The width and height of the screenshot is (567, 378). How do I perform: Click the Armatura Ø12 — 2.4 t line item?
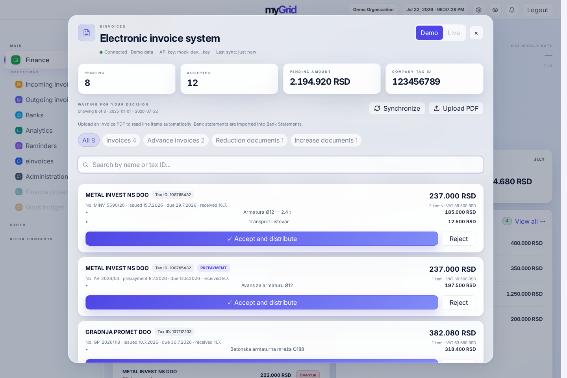(267, 212)
